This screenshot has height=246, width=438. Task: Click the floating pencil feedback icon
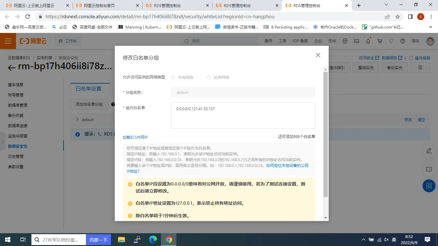click(429, 151)
